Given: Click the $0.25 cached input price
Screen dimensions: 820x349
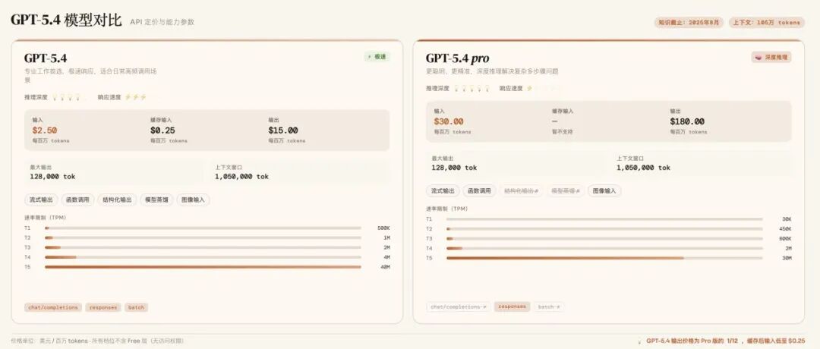Looking at the screenshot, I should tap(162, 130).
